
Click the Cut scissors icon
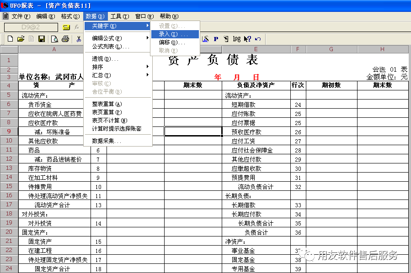[x=79, y=39]
